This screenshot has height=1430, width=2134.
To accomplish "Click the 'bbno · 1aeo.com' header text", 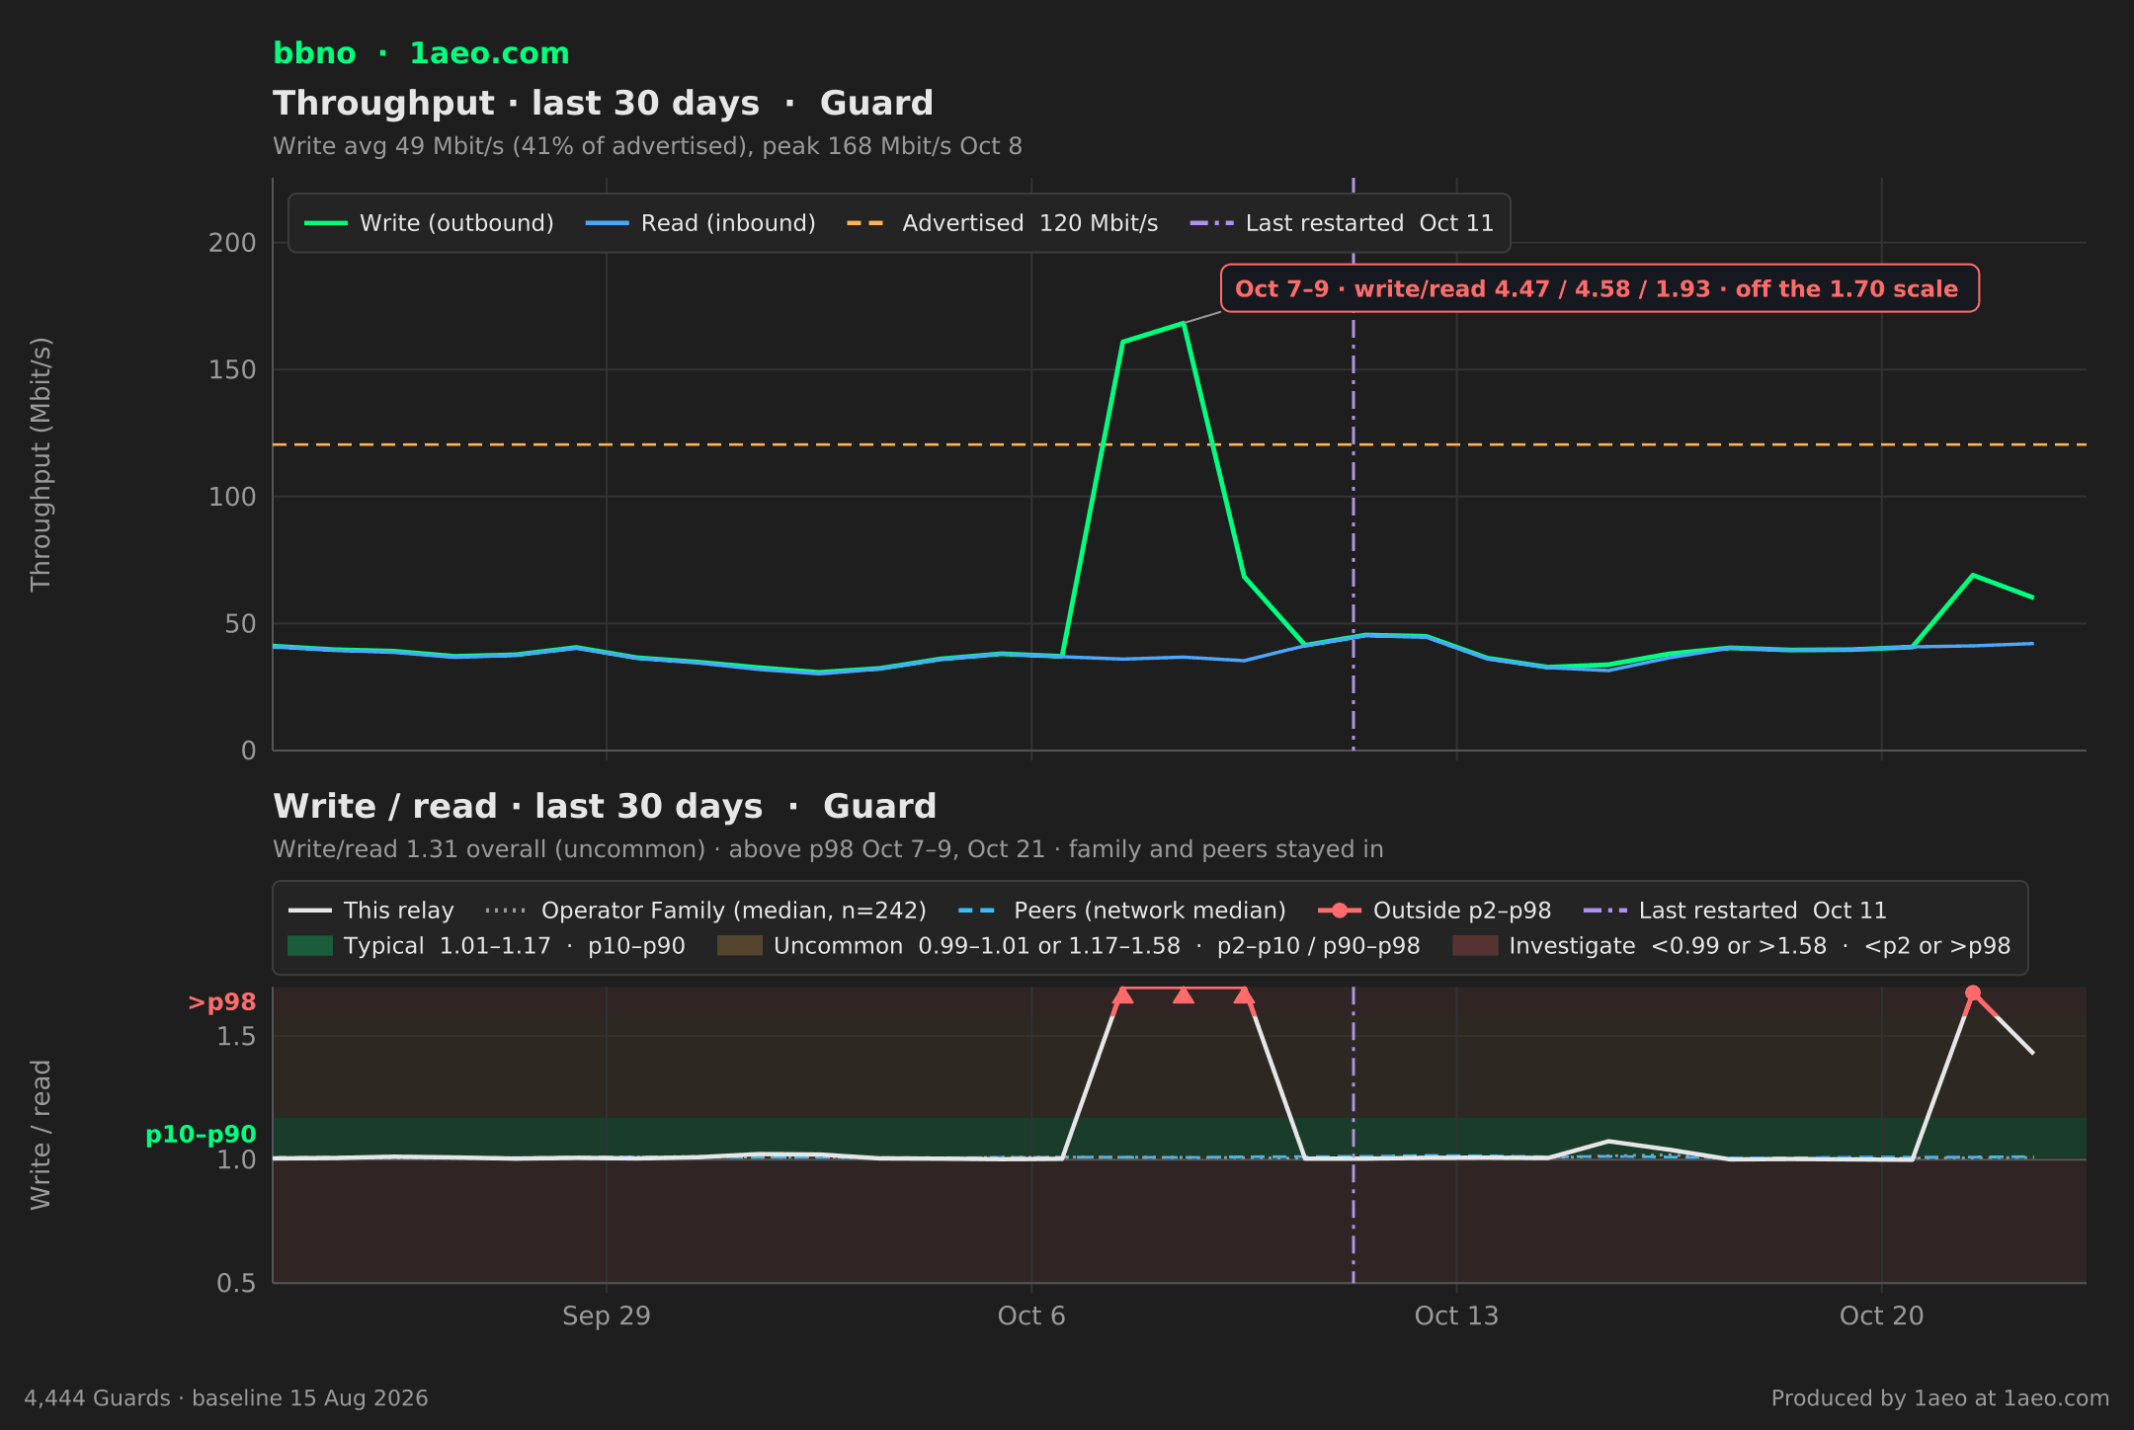I will pyautogui.click(x=421, y=53).
